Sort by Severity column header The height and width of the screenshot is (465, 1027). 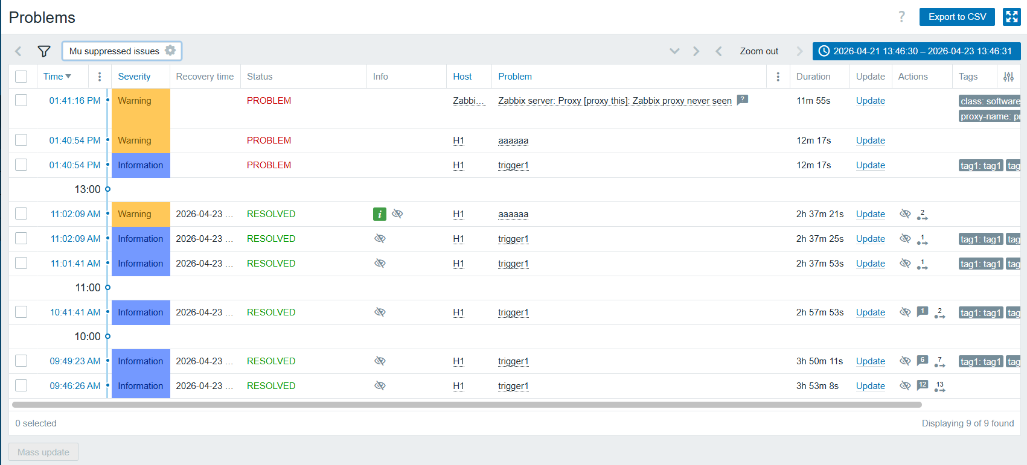click(134, 77)
